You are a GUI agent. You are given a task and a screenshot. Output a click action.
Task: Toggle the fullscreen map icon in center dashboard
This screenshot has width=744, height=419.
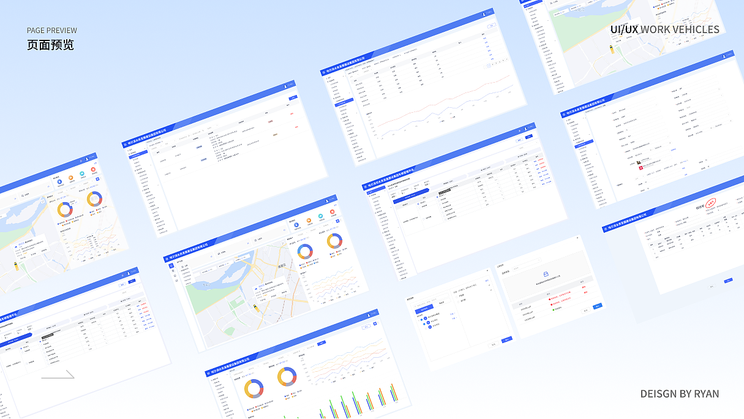tap(282, 243)
